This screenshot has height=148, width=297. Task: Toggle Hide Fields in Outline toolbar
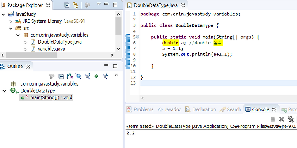(x=79, y=76)
